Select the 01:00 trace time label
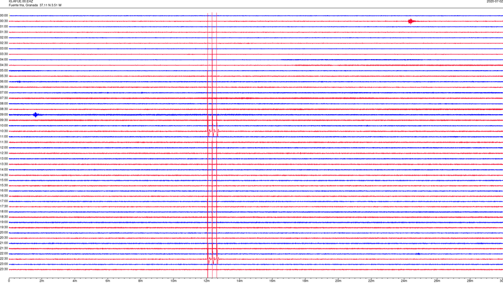 (x=4, y=27)
